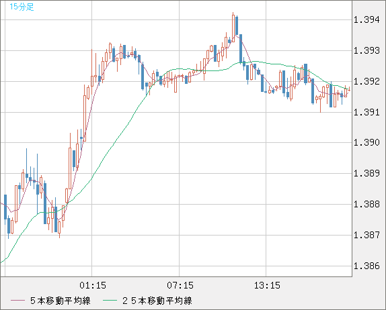Image resolution: width=386 pixels, height=310 pixels.
Task: Click the green 25-period moving average legend line
Action: point(110,301)
